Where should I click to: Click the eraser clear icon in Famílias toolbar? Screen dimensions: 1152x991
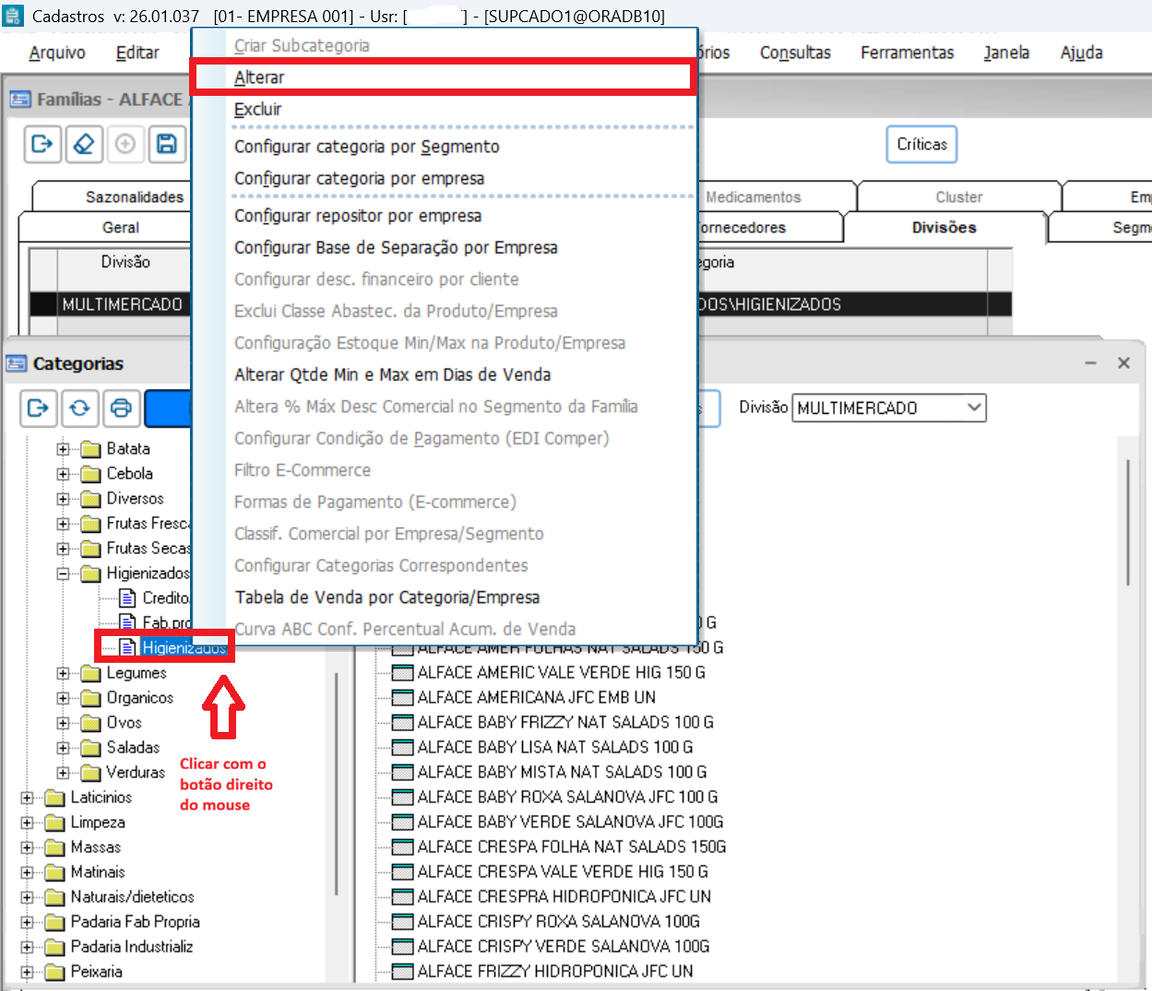point(84,145)
